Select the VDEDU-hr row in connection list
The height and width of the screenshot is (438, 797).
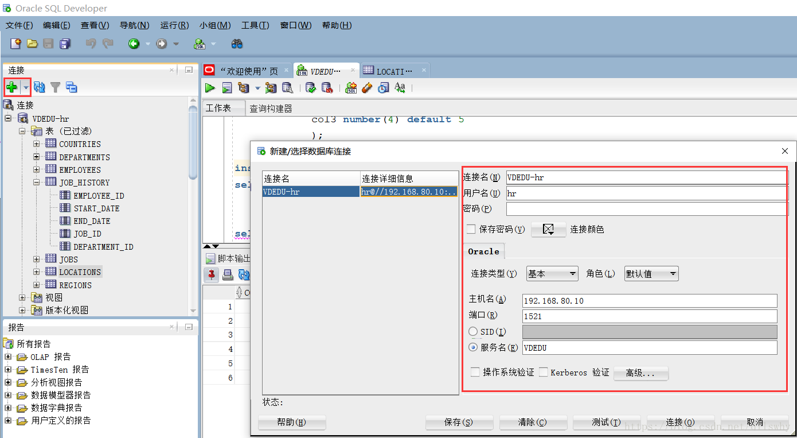coord(360,192)
